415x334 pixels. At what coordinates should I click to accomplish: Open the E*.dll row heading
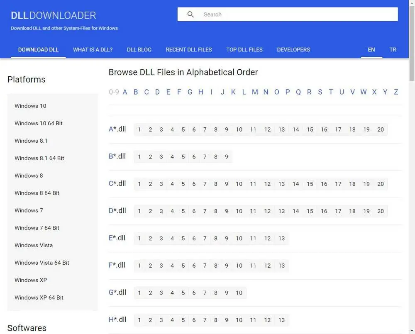117,238
